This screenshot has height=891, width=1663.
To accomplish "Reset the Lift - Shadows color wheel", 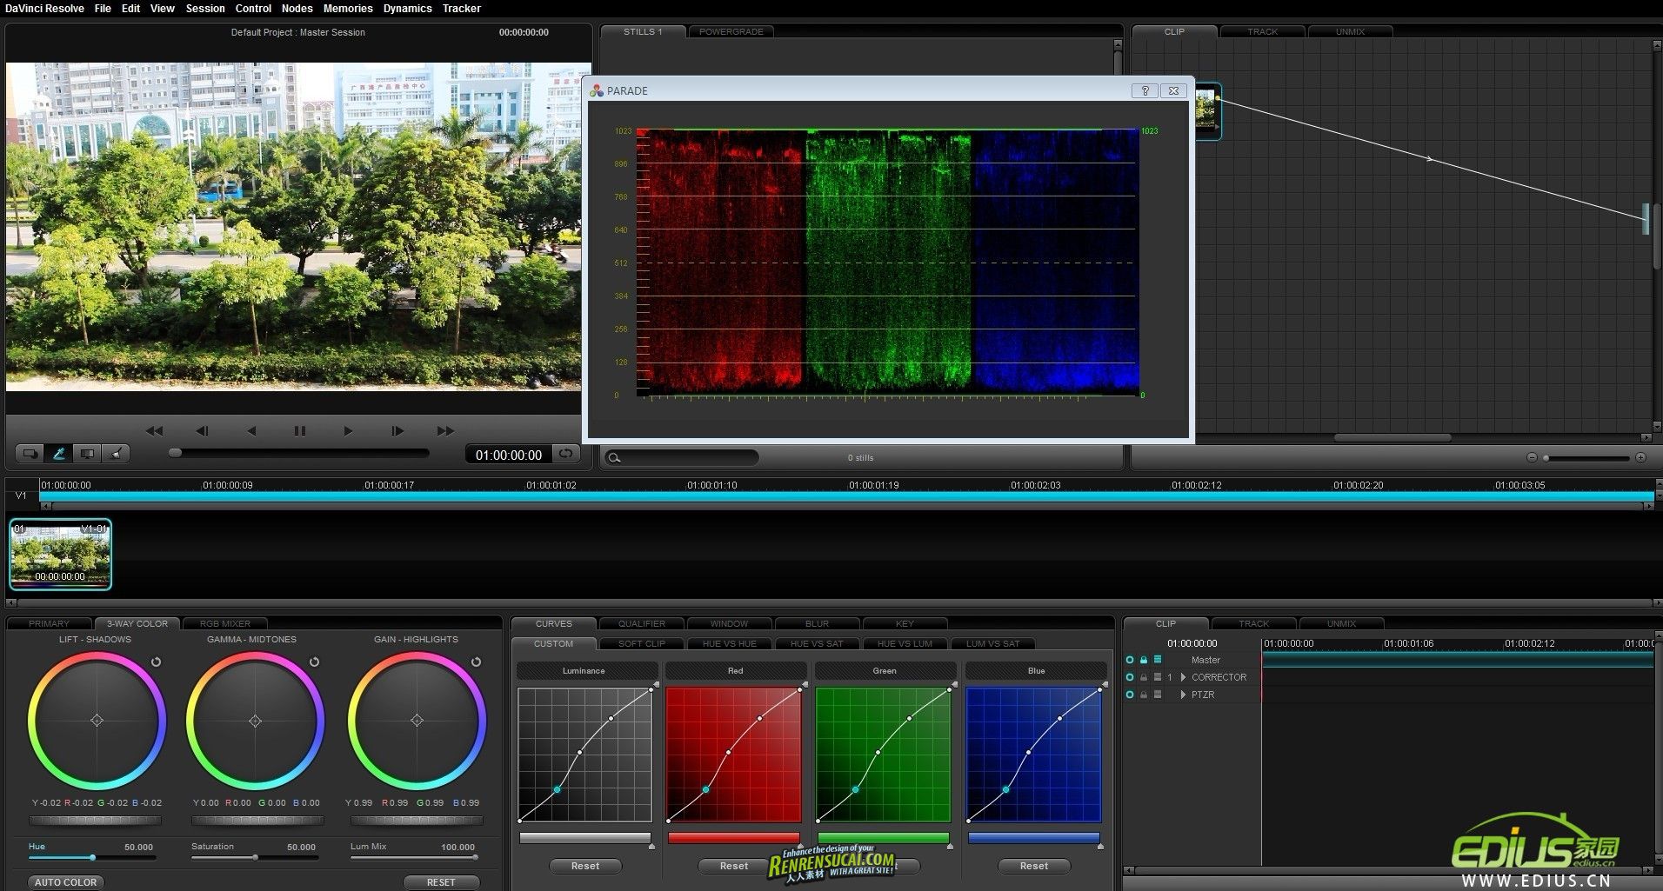I will pyautogui.click(x=156, y=662).
